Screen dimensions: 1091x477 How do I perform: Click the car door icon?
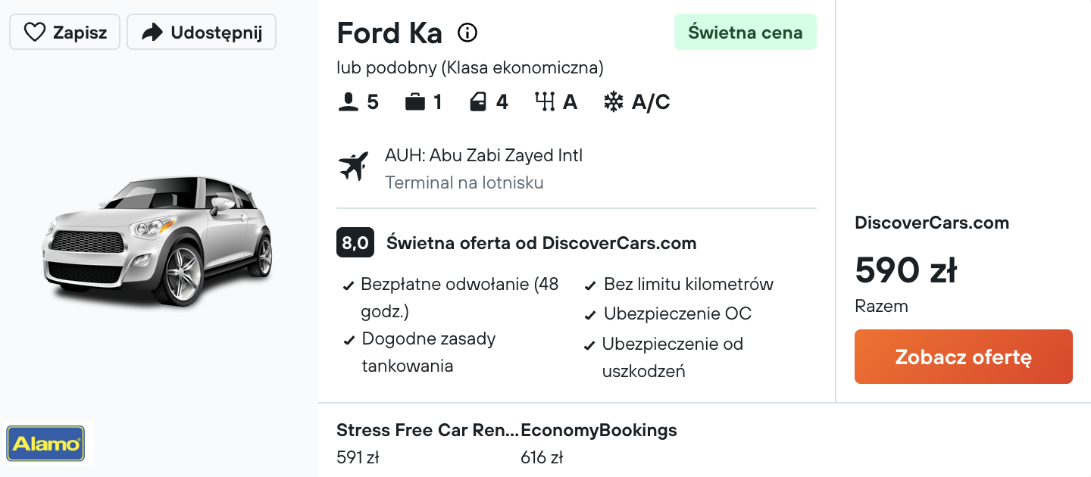tap(478, 102)
